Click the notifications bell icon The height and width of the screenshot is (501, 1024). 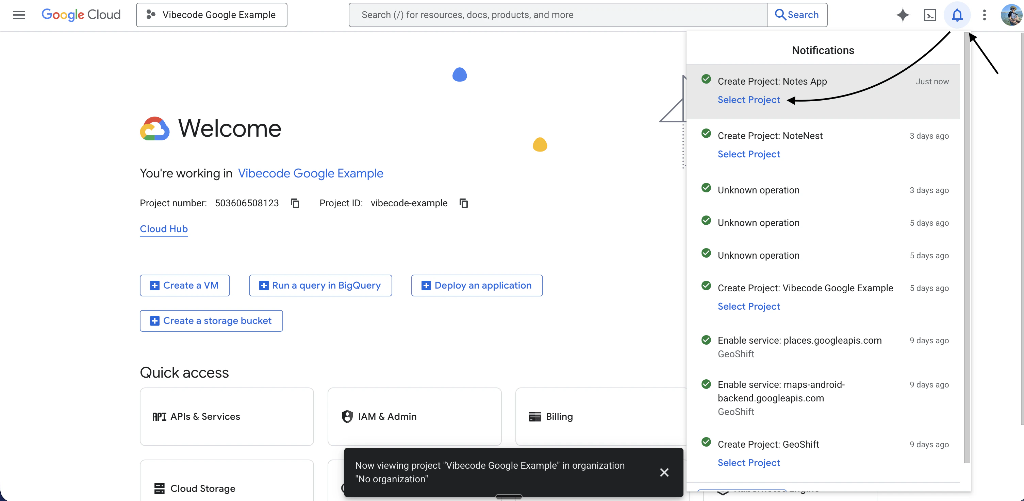tap(957, 15)
